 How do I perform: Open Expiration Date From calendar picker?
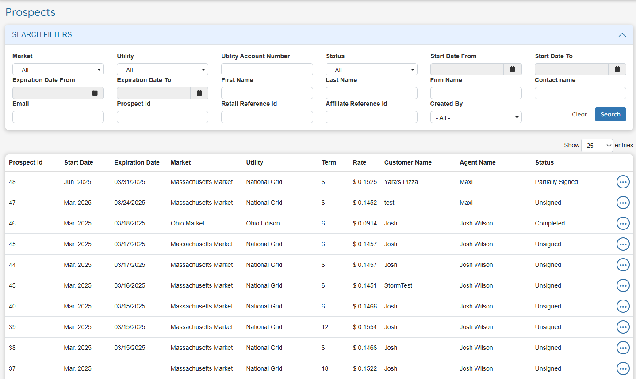point(95,93)
